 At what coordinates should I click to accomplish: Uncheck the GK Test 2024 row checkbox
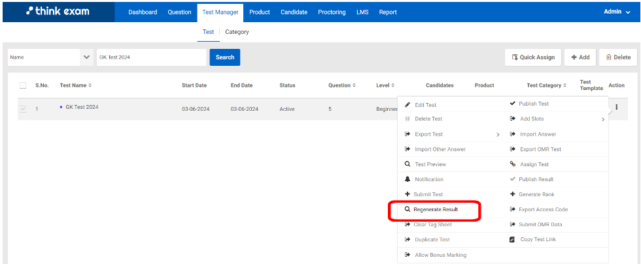(x=23, y=109)
